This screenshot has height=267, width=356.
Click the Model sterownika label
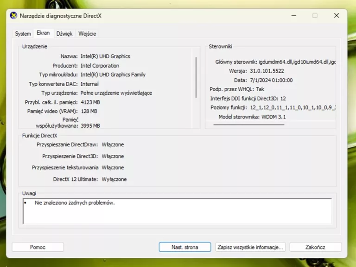click(x=239, y=117)
